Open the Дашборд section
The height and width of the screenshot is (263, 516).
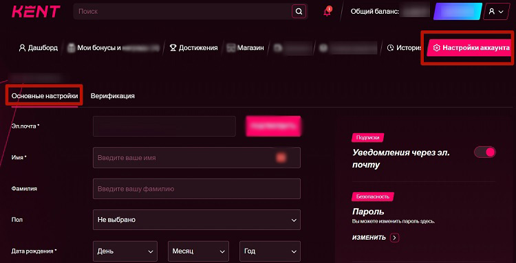pyautogui.click(x=39, y=48)
